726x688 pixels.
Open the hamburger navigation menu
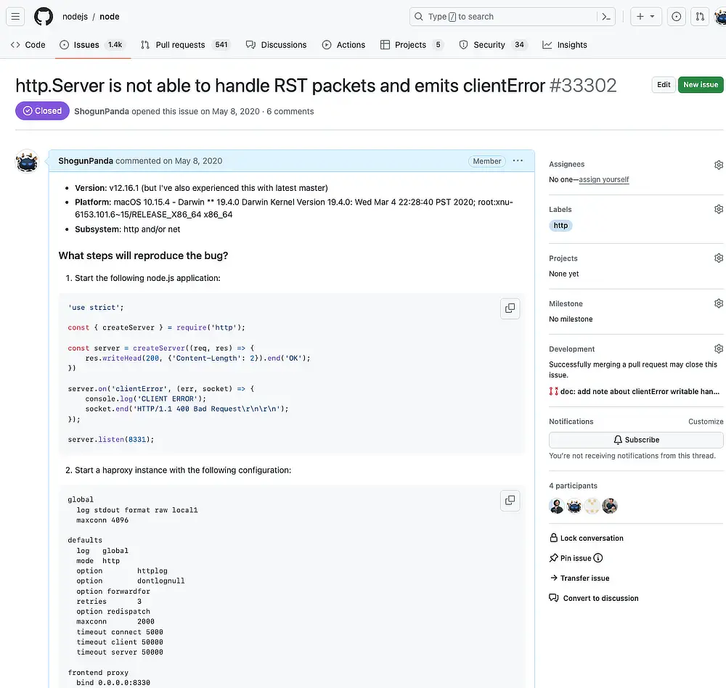16,17
